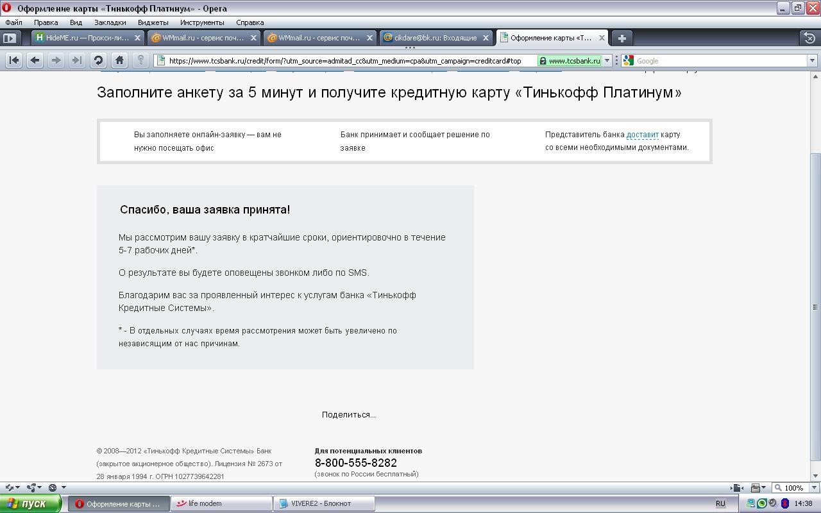Viewport: 821px width, 513px height.
Task: Click the Google search engine icon
Action: pyautogui.click(x=629, y=60)
